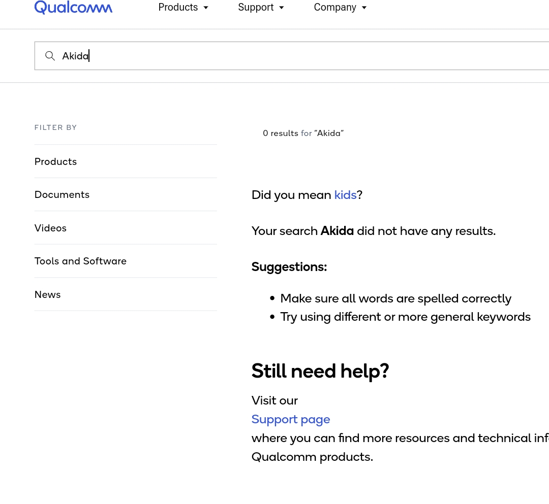
Task: Open the Support page link
Action: 291,419
